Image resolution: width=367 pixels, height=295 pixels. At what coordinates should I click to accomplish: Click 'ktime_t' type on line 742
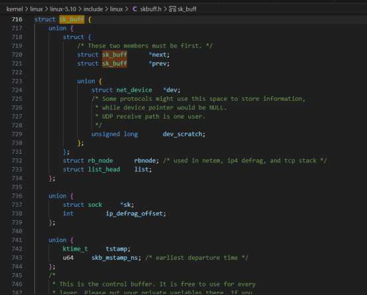(x=75, y=249)
